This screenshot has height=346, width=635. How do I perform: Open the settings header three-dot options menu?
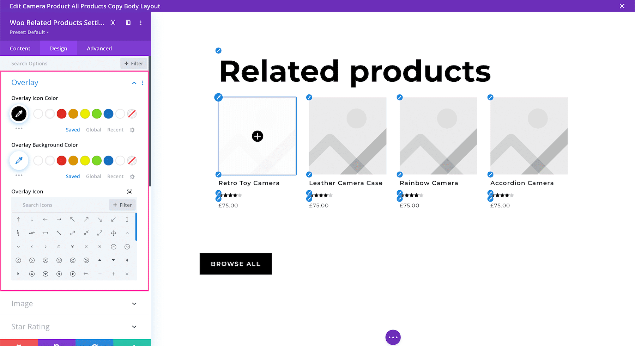pos(141,23)
